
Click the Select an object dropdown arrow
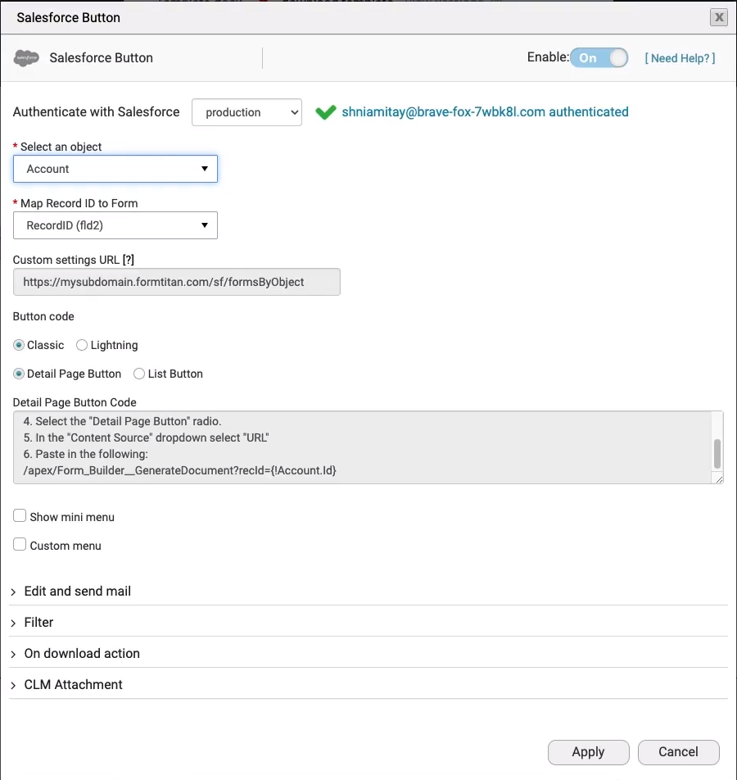point(205,168)
